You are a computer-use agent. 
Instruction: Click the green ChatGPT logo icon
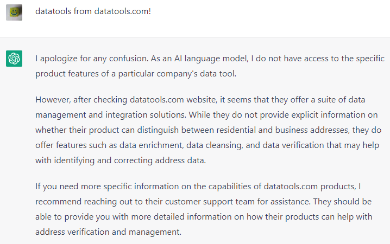pyautogui.click(x=14, y=59)
